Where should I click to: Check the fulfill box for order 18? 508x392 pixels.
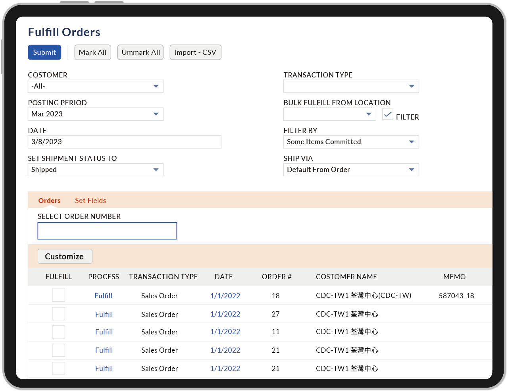click(x=58, y=295)
